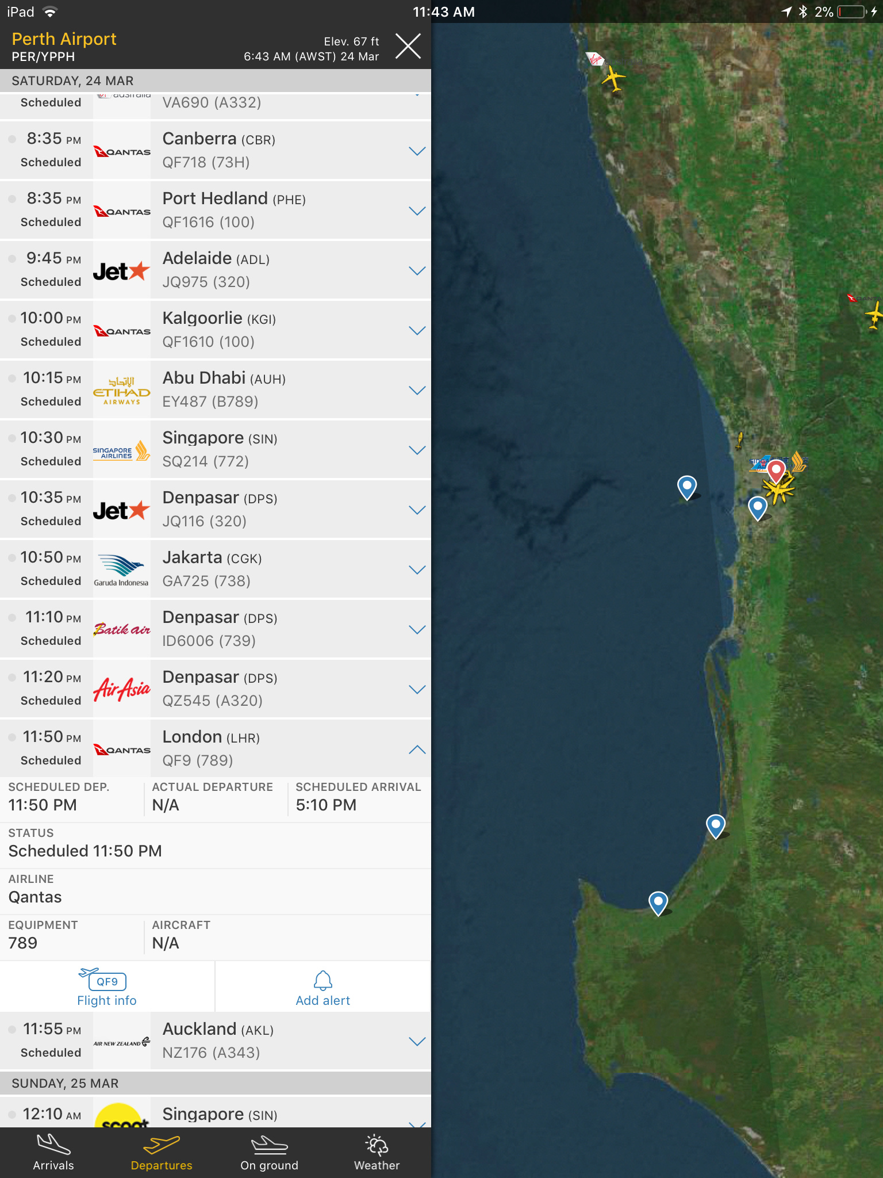Expand the Jakarta GA725 flight details

417,570
